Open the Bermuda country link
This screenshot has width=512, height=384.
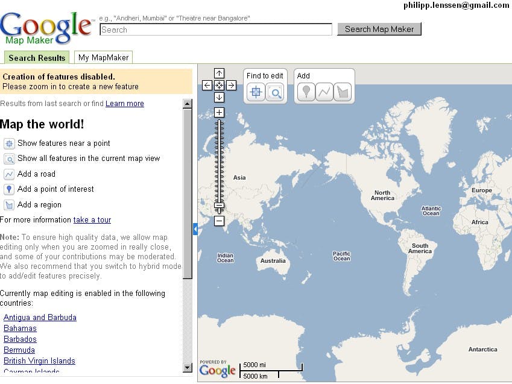[x=19, y=350]
